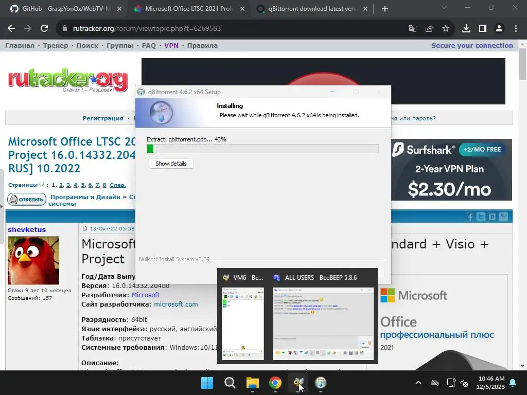
Task: Open the Microsoft developer link
Action: 146,295
